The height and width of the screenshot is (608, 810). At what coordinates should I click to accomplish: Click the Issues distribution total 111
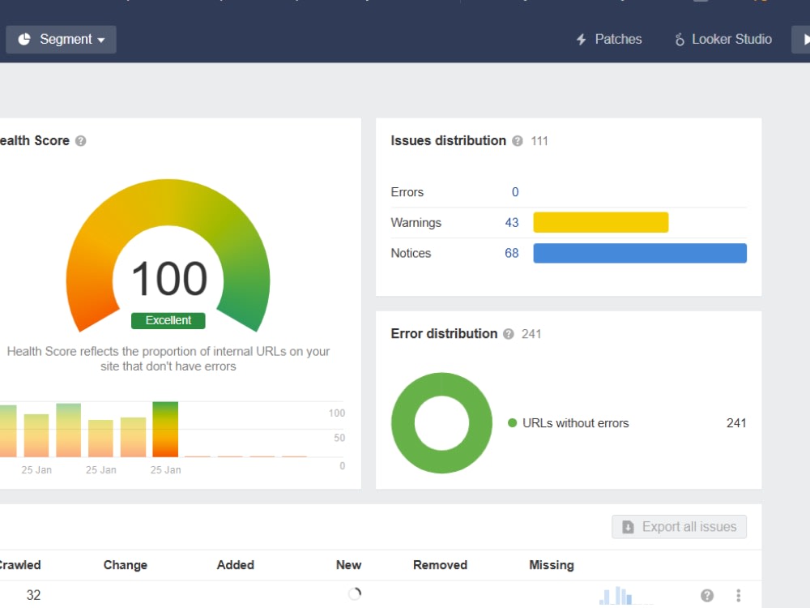pyautogui.click(x=539, y=141)
